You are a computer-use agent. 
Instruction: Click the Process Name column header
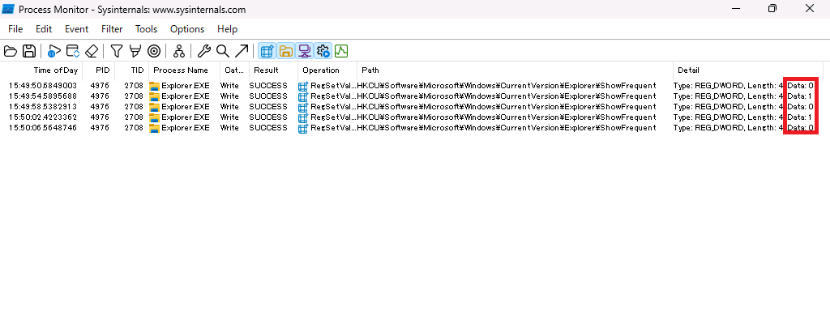coord(185,70)
